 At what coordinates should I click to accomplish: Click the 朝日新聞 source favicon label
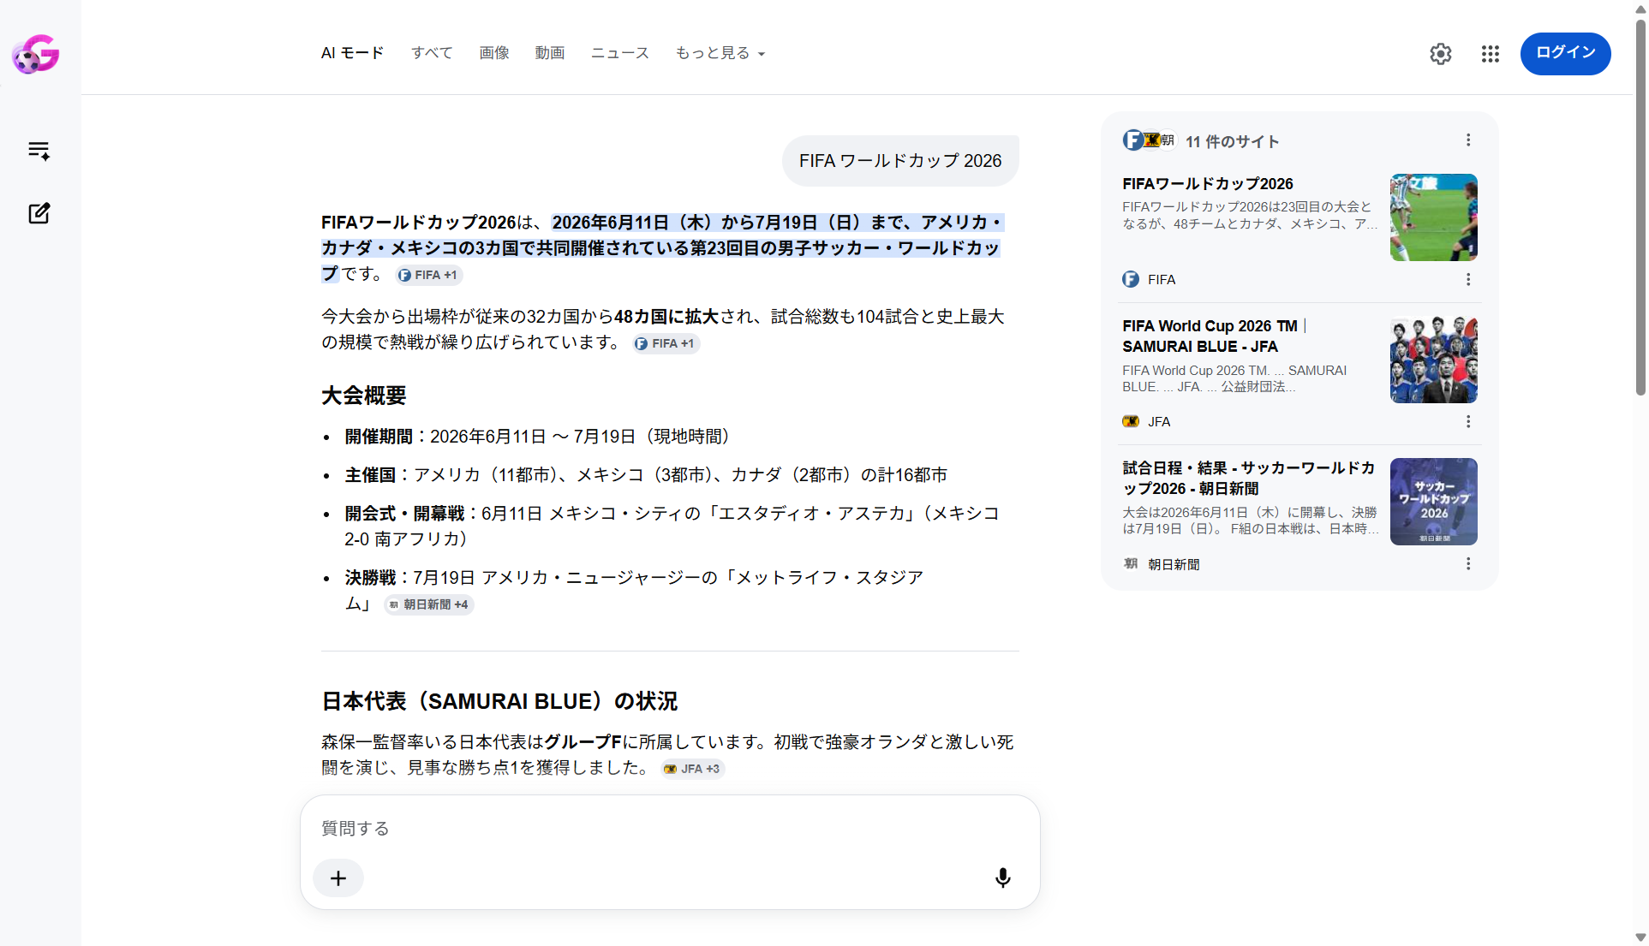[1161, 564]
